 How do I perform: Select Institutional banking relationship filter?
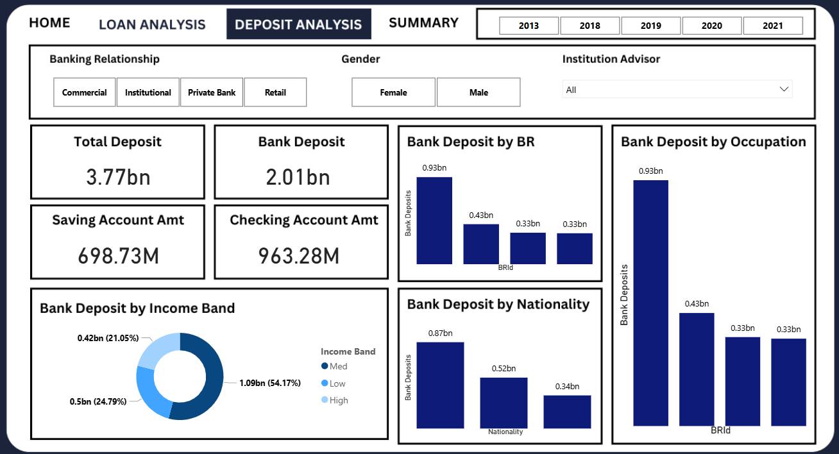(x=148, y=92)
